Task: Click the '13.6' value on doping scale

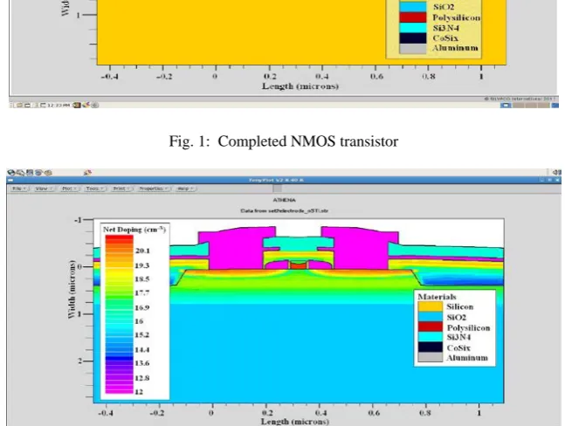Action: pyautogui.click(x=142, y=363)
